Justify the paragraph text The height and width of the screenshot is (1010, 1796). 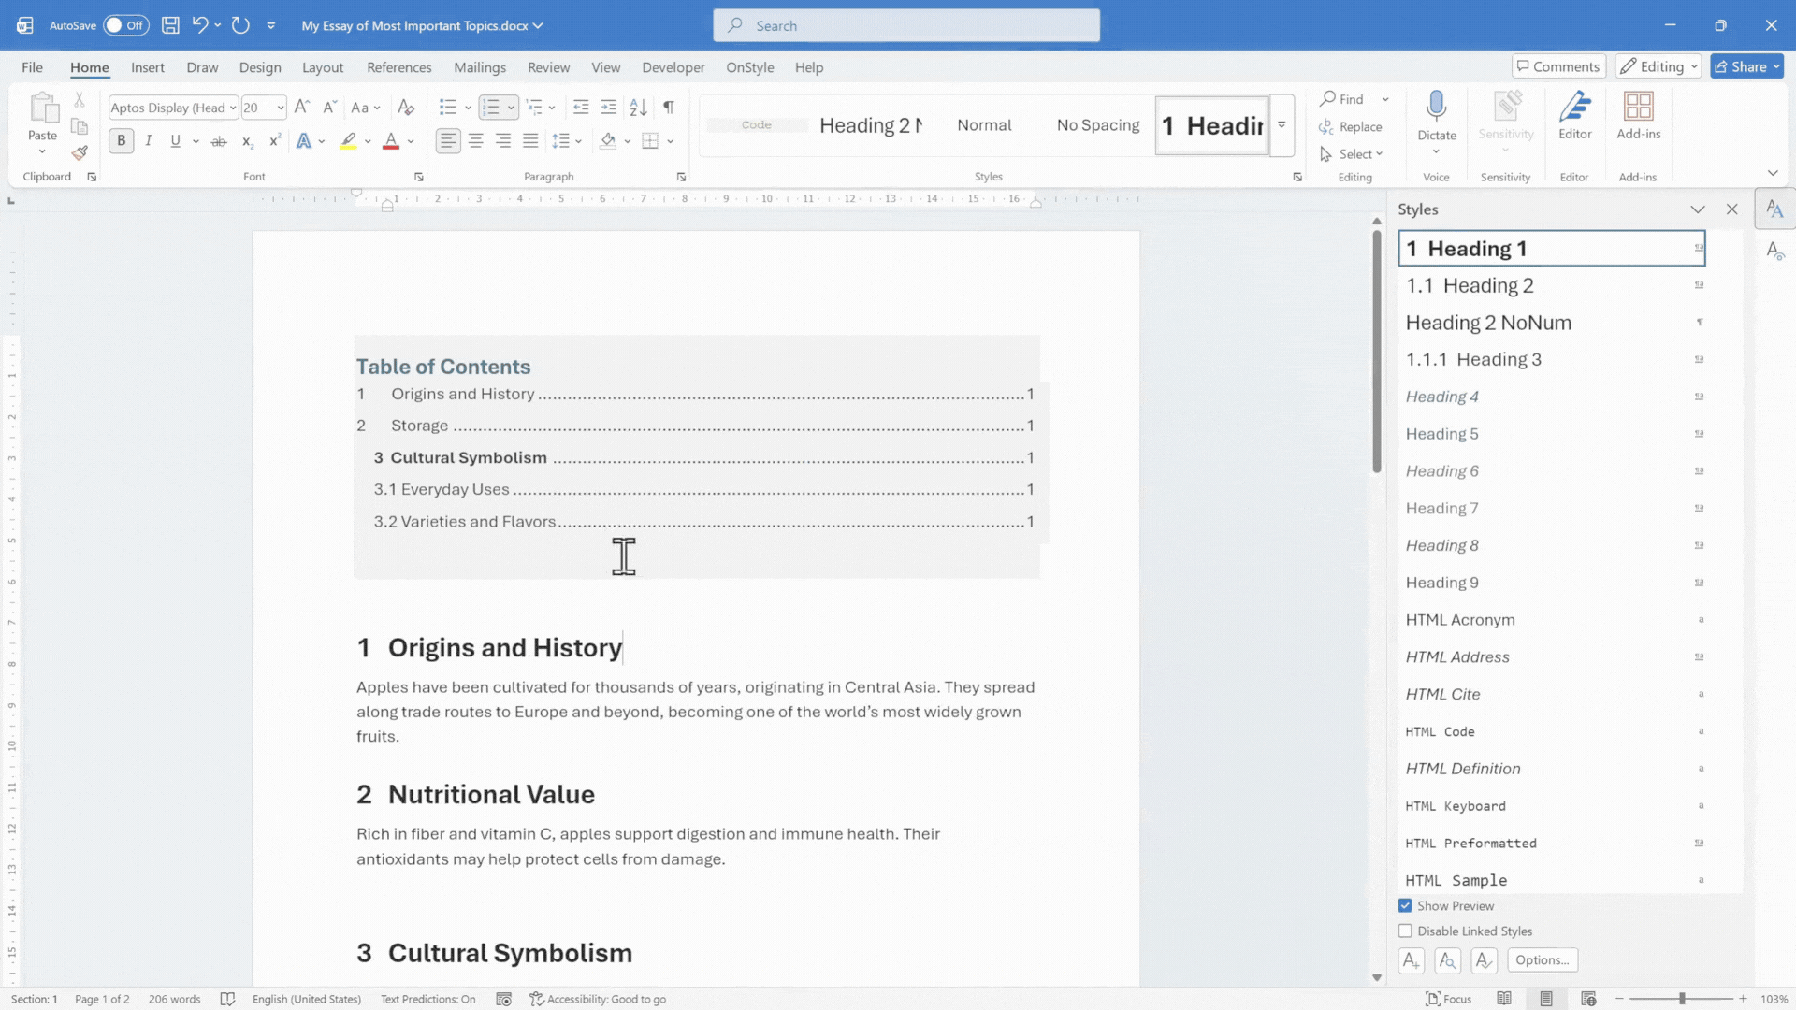click(x=530, y=141)
